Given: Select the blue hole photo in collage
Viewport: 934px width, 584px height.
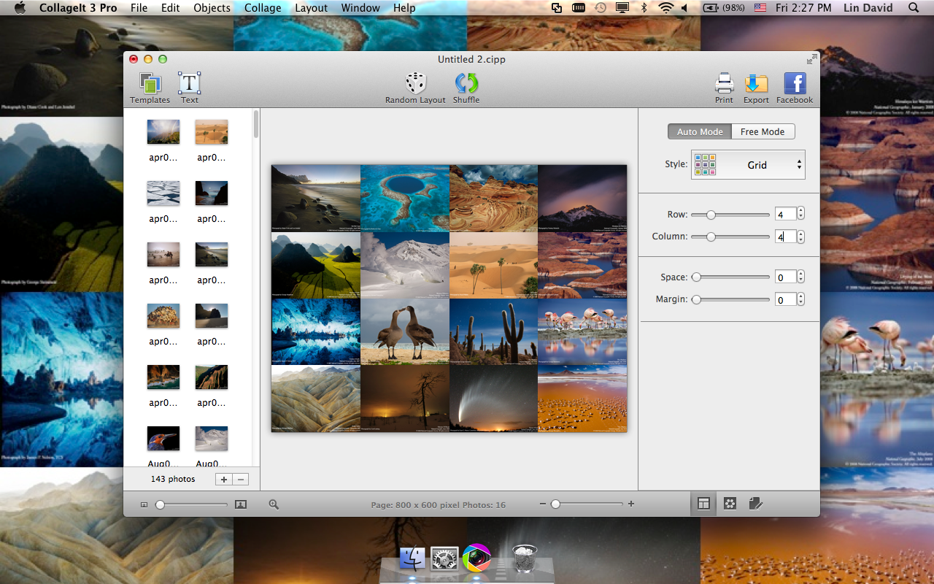Looking at the screenshot, I should pyautogui.click(x=405, y=199).
